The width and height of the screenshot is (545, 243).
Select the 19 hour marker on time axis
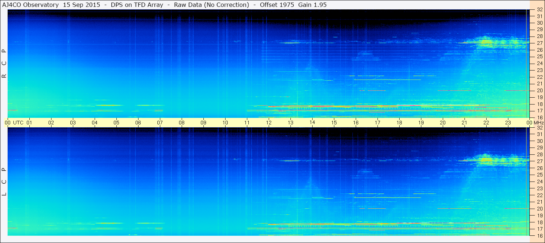421,123
